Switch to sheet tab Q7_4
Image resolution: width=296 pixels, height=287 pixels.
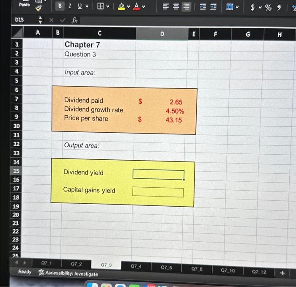click(136, 266)
